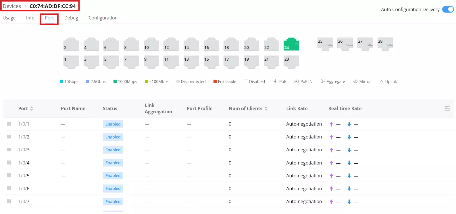Click the PoE IN legend icon
Viewport: 456px width, 214px height.
[296, 82]
